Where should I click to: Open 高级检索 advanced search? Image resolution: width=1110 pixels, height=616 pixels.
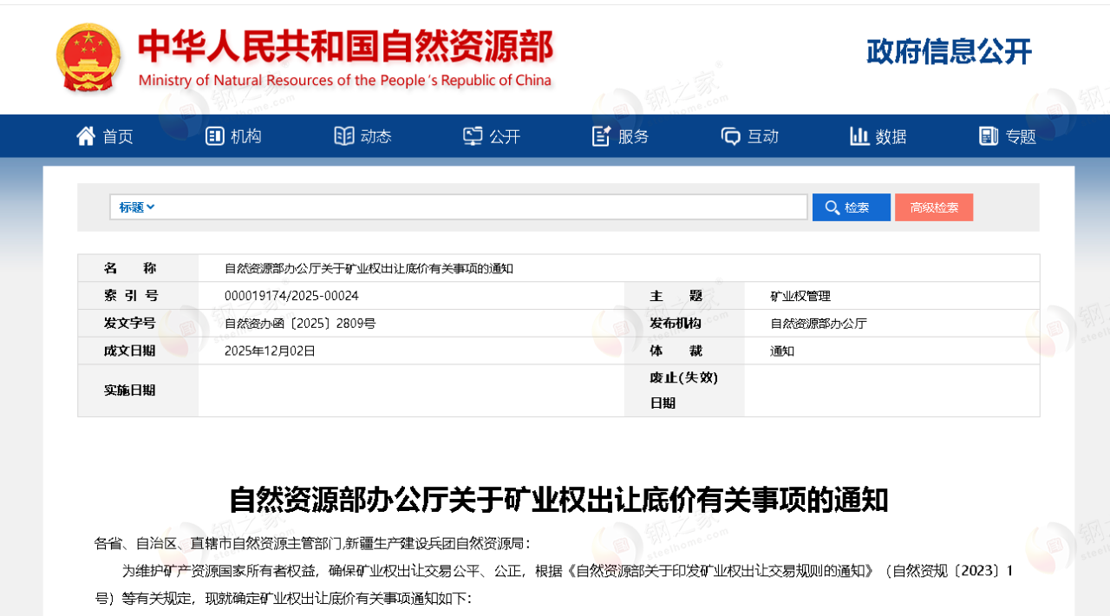(934, 207)
